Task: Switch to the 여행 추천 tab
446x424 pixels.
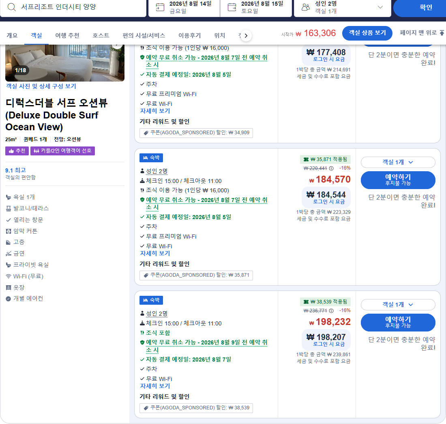Action: point(67,36)
